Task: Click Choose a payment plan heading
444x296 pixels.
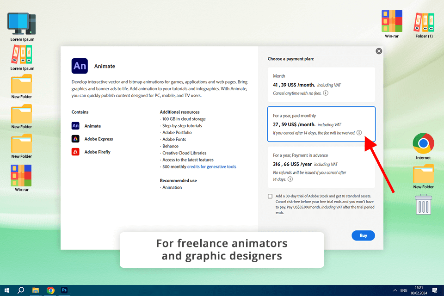Action: (291, 59)
